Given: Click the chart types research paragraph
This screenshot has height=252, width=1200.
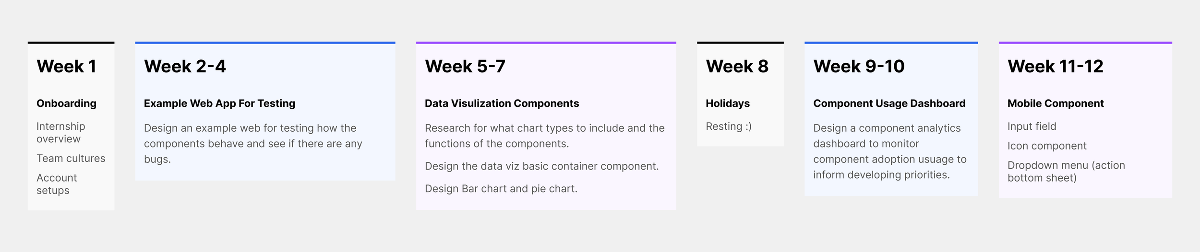Looking at the screenshot, I should point(544,136).
